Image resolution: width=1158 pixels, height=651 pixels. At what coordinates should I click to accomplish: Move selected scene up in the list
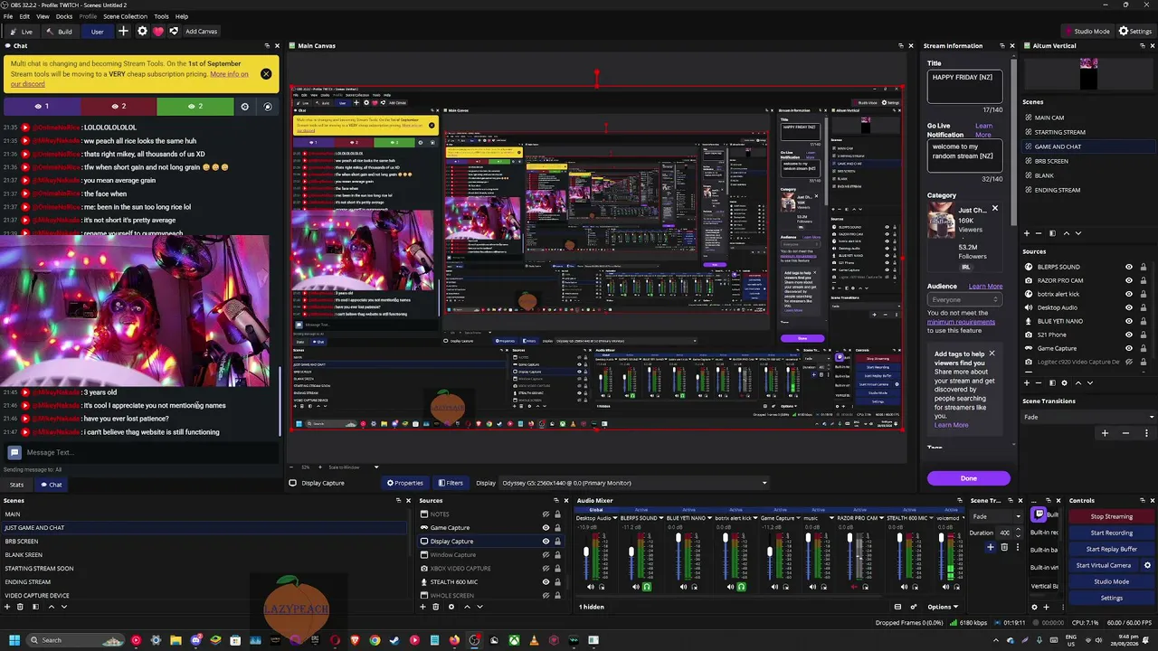tap(51, 607)
